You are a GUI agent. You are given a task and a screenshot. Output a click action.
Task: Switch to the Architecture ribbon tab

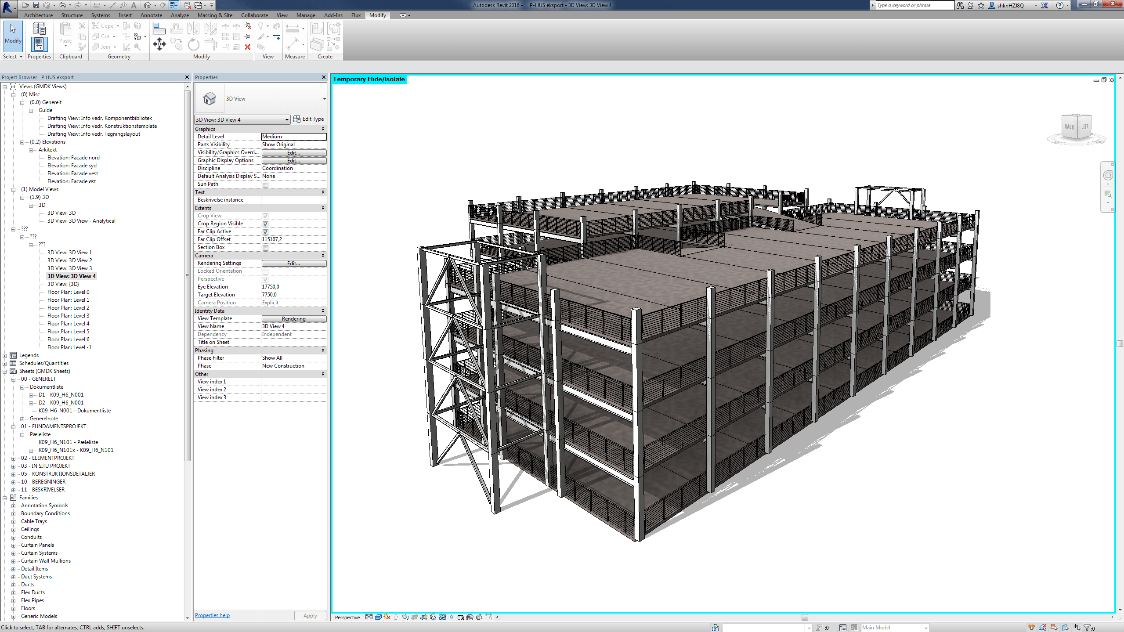38,15
